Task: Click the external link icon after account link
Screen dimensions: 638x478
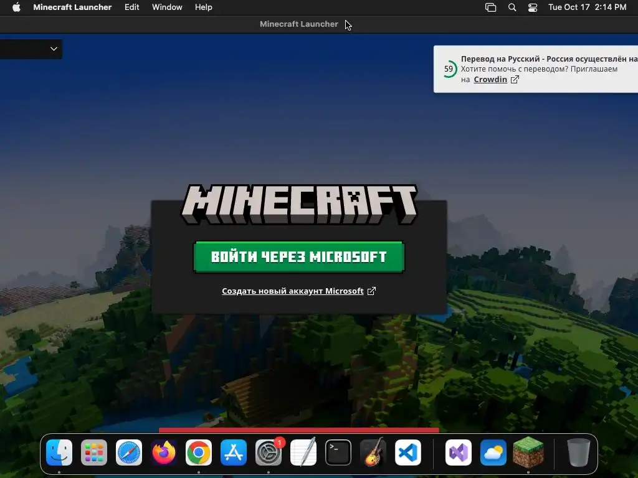Action: 371,291
